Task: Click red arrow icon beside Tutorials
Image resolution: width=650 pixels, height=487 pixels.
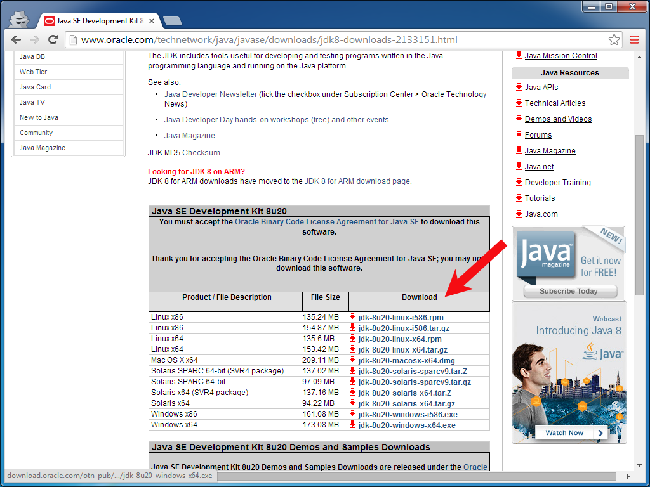Action: 519,198
